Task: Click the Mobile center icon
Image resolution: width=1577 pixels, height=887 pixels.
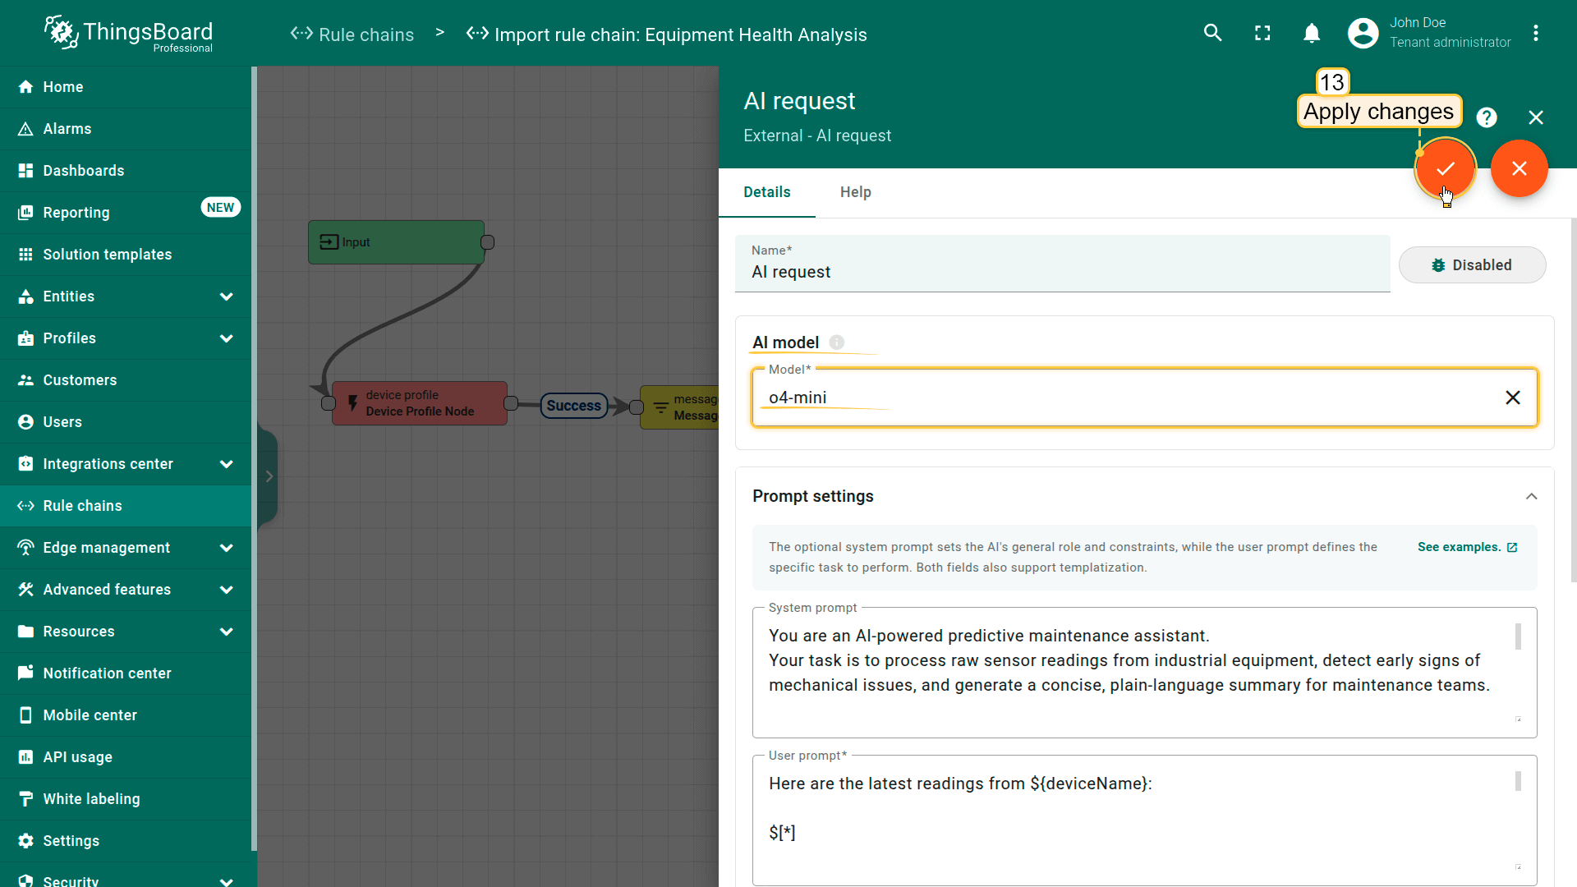Action: [25, 715]
